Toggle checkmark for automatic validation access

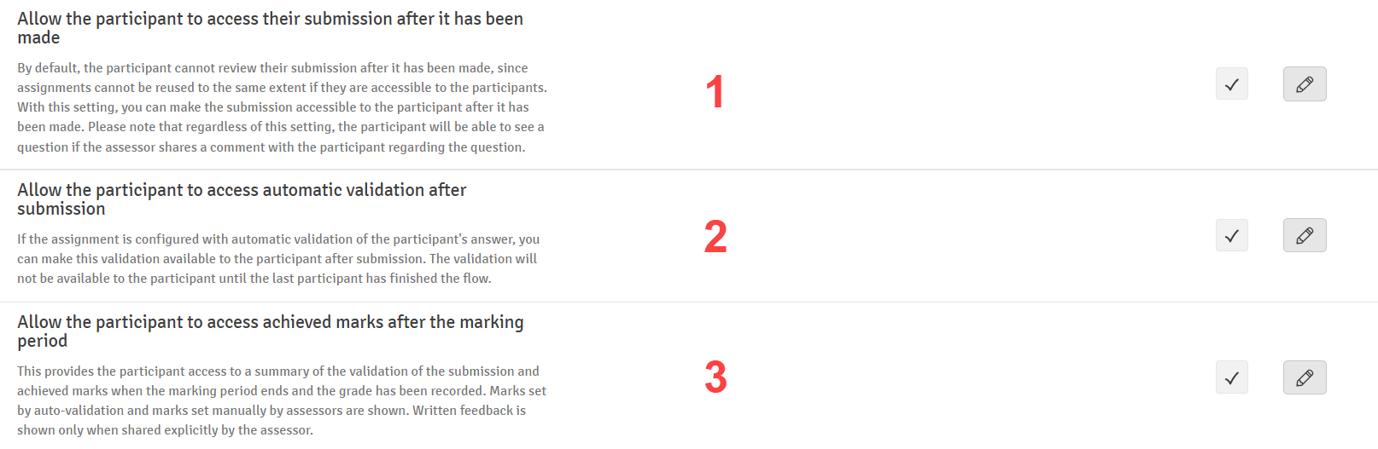(x=1231, y=235)
